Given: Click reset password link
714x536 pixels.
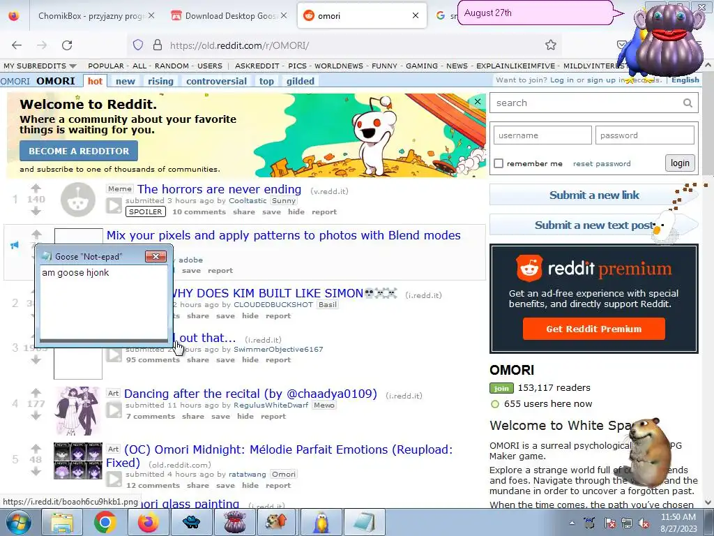Looking at the screenshot, I should coord(602,163).
